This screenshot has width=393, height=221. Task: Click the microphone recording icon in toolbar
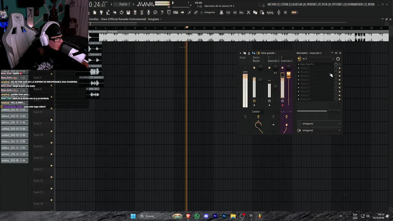click(149, 13)
